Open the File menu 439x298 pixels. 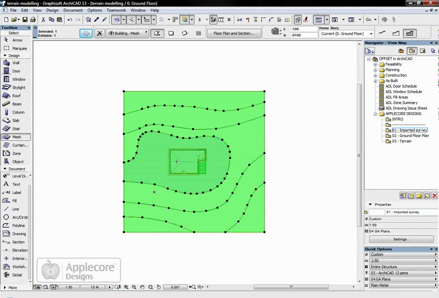pos(13,10)
